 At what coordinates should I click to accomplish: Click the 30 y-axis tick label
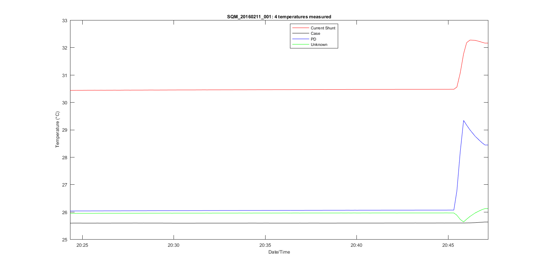(x=65, y=103)
